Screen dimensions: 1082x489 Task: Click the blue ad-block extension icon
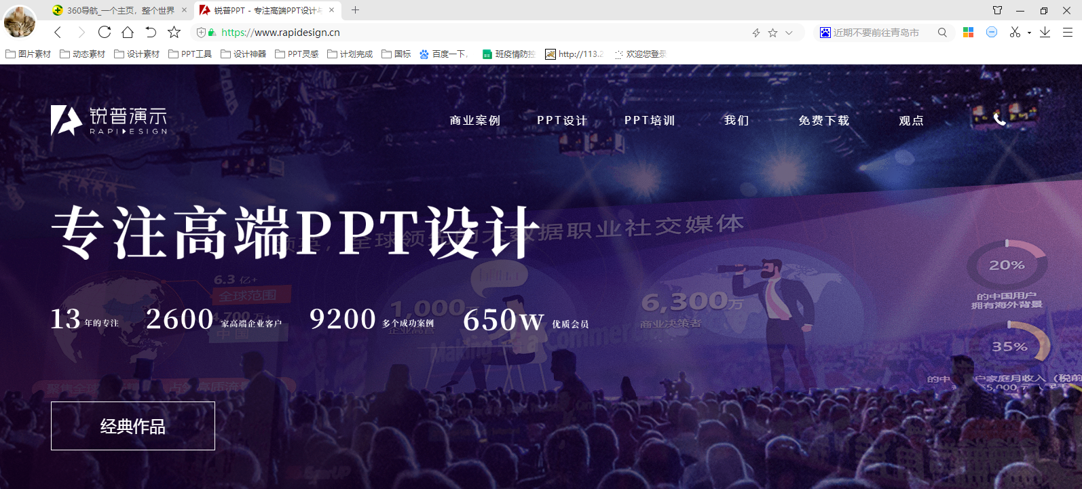pos(992,32)
